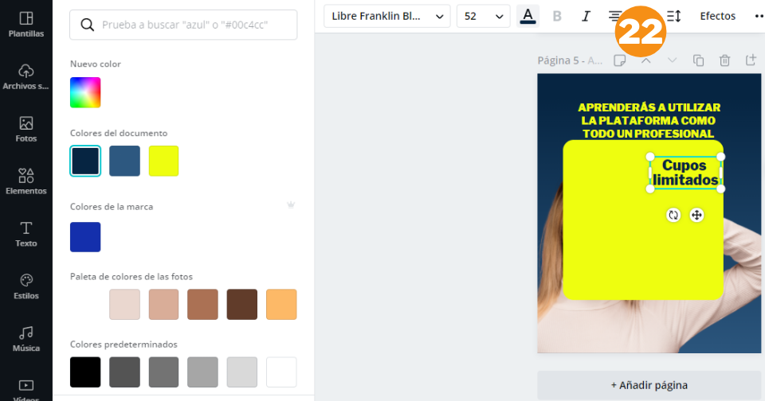Click the Colores del documento heading
The image size is (765, 401).
point(119,133)
